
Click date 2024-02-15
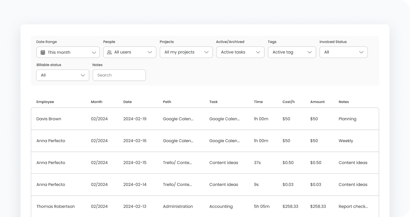(x=135, y=163)
